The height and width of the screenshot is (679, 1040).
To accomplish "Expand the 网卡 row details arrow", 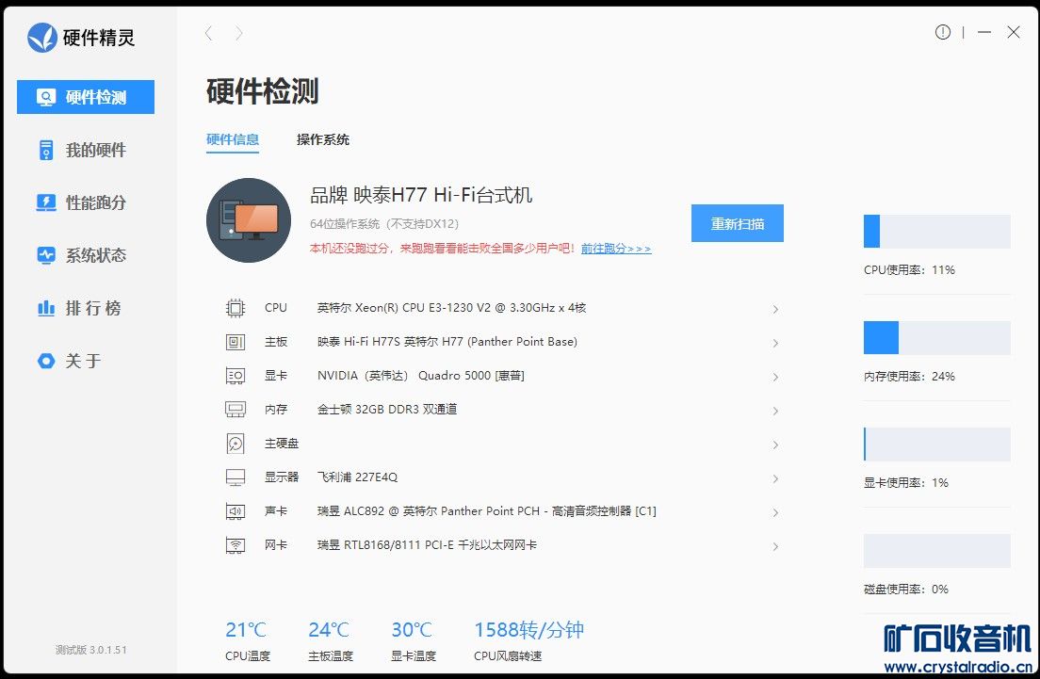I will 775,546.
